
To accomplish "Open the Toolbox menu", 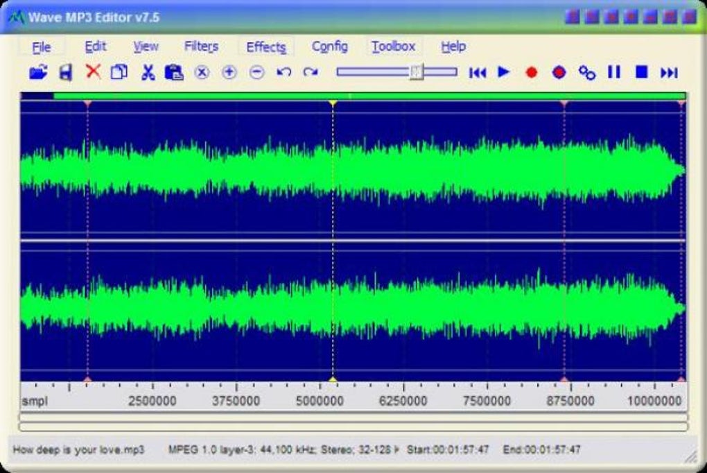I will click(393, 46).
